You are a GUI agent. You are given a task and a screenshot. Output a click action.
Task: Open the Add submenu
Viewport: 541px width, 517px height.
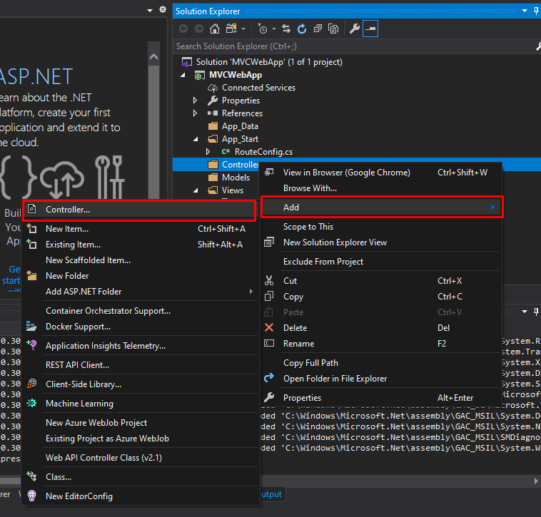point(381,207)
